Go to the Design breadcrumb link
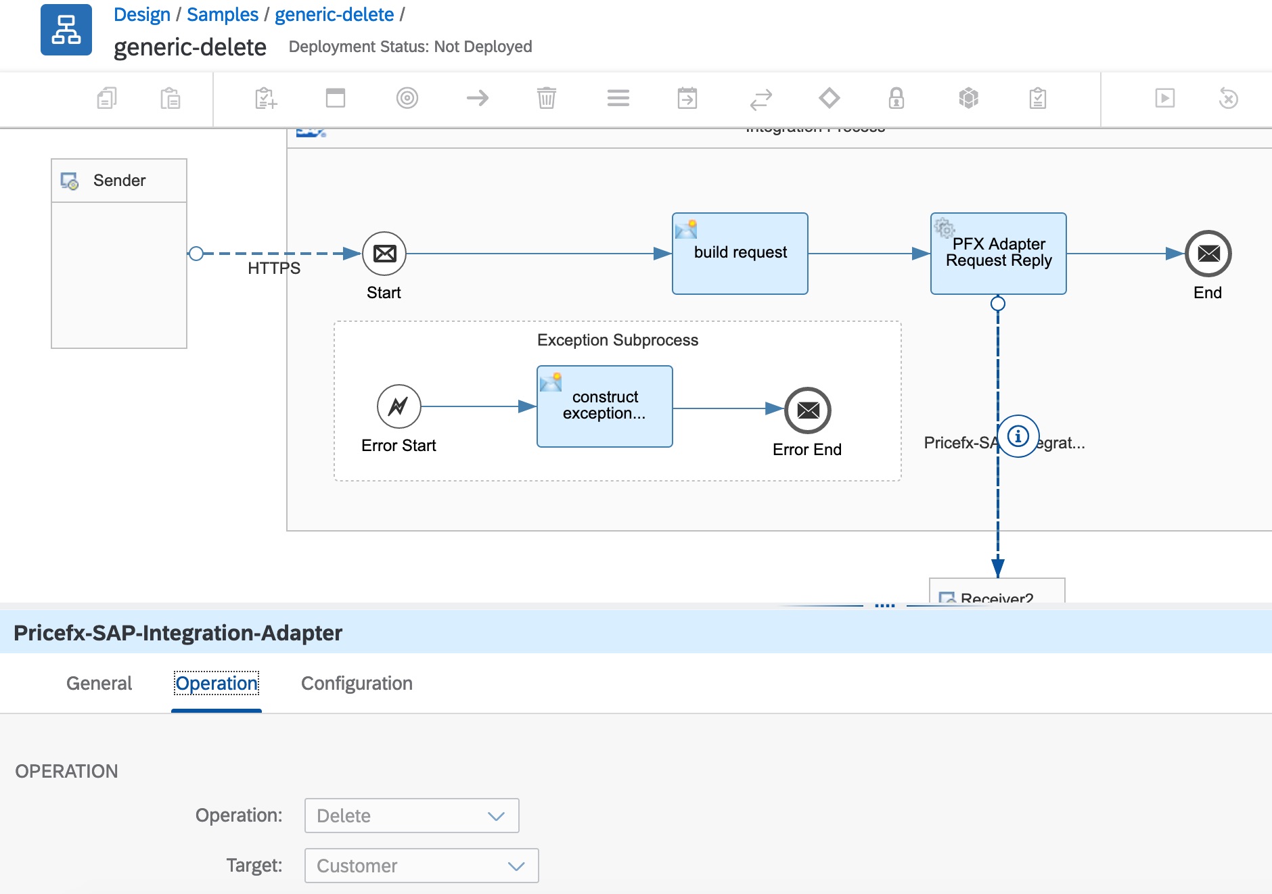 [141, 14]
